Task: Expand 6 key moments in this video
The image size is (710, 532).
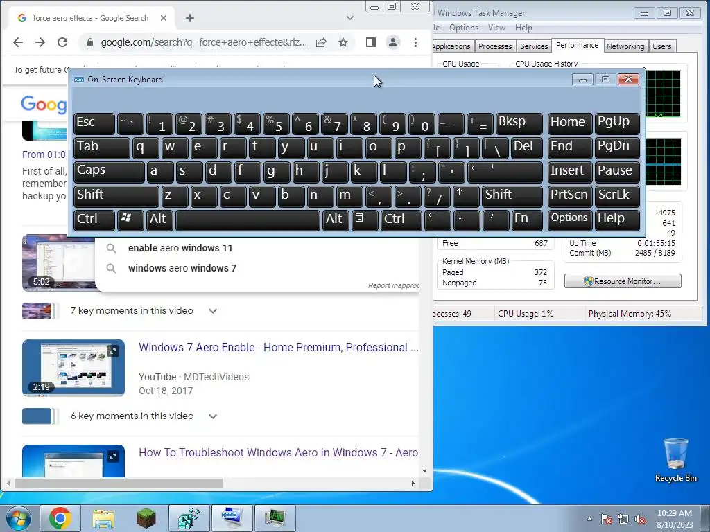Action: coord(212,416)
